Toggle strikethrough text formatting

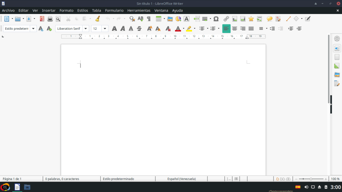(139, 29)
